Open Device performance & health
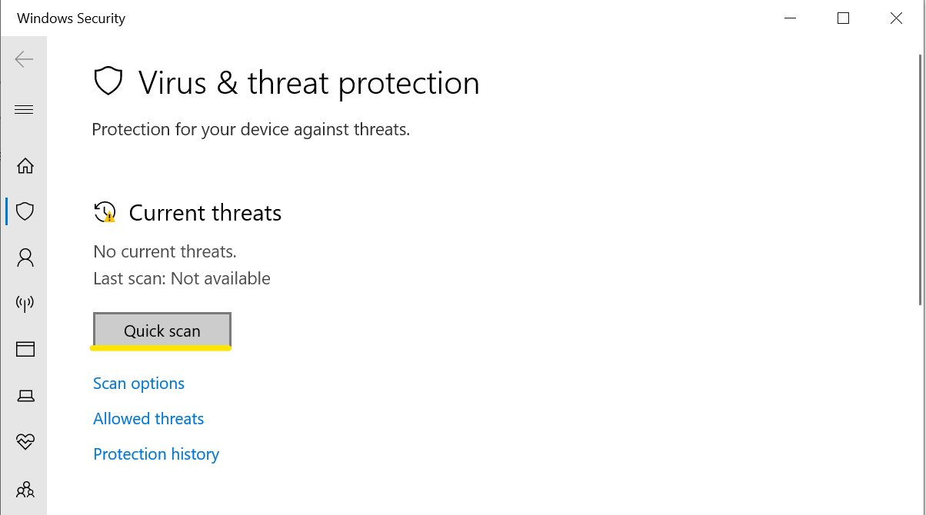926x515 pixels. pyautogui.click(x=24, y=441)
